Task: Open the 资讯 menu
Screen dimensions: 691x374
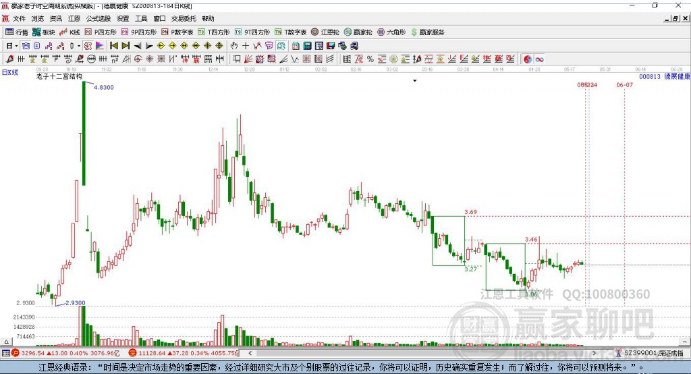Action: pos(56,18)
